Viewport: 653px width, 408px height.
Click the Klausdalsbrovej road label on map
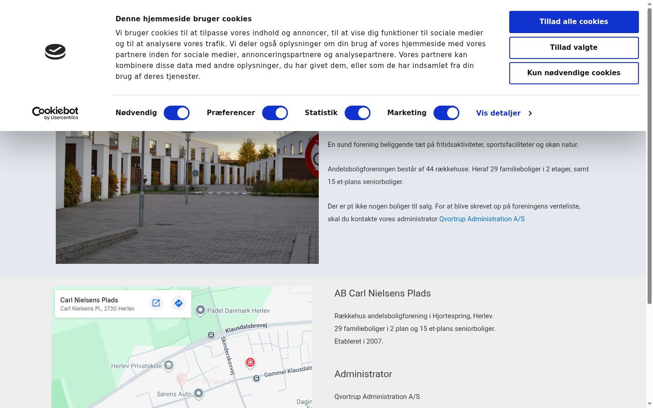246,327
